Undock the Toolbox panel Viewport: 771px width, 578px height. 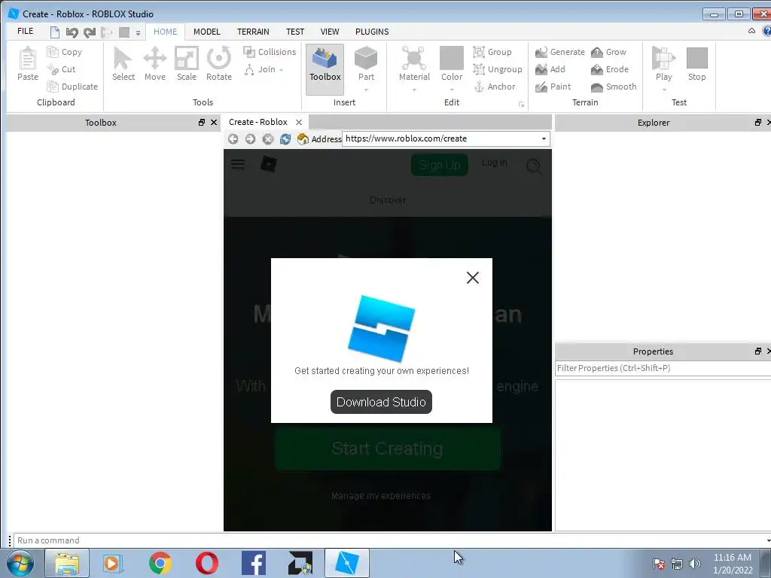[x=202, y=123]
